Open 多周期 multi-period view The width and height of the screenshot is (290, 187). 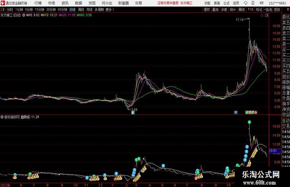pyautogui.click(x=99, y=10)
